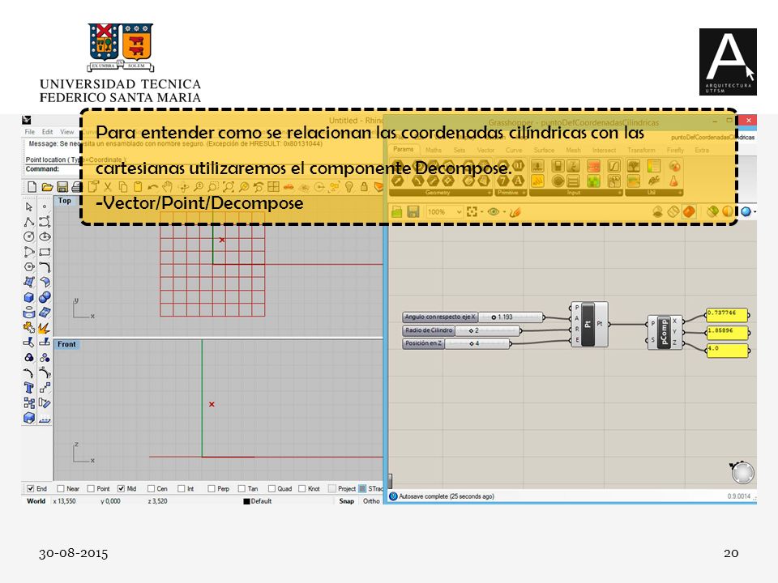778x583 pixels.
Task: Choose the Circle tool in Rhino sidebar
Action: click(29, 237)
